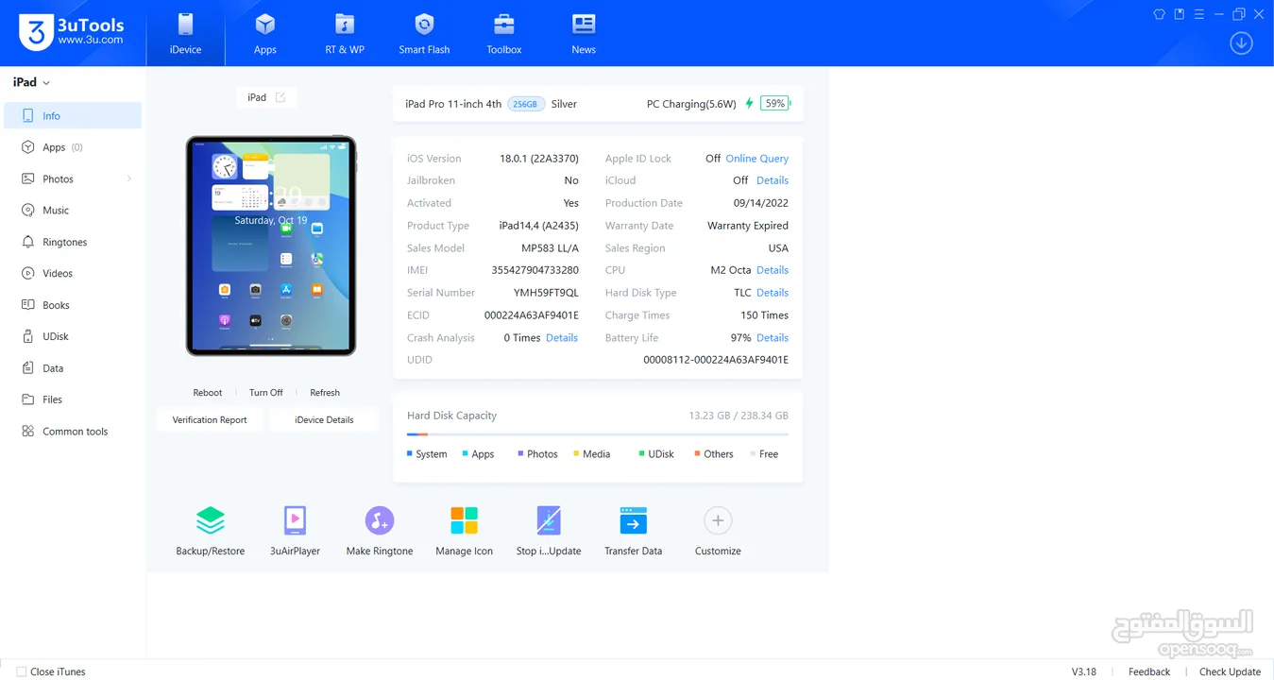This screenshot has height=680, width=1274.
Task: Open the RT & WP tab
Action: pos(345,33)
